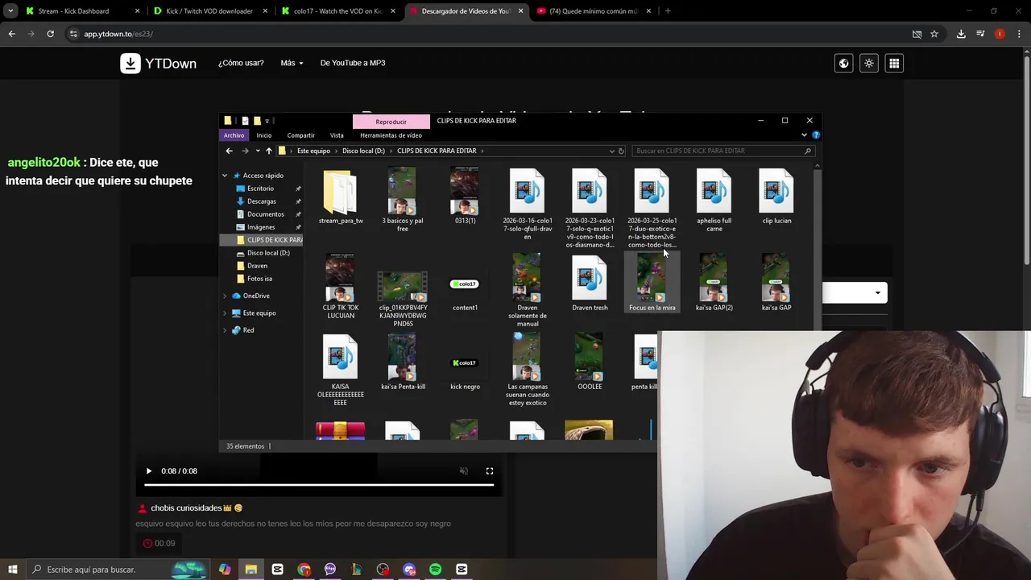Image resolution: width=1031 pixels, height=580 pixels.
Task: Click the Explorer back arrow
Action: 229,151
